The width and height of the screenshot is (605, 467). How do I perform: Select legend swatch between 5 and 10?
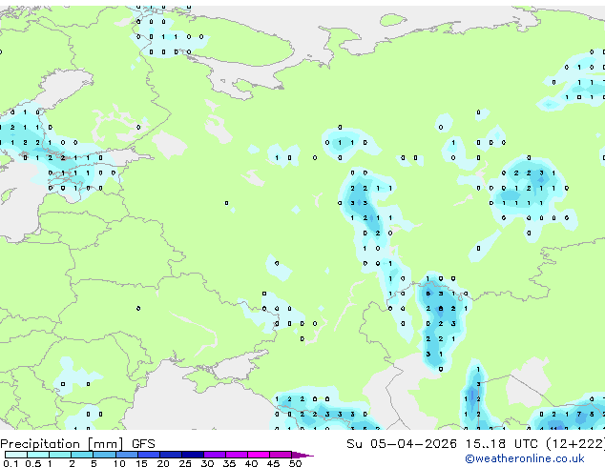pos(104,455)
